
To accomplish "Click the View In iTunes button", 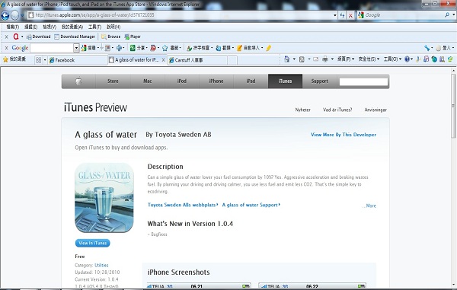I will (93, 243).
